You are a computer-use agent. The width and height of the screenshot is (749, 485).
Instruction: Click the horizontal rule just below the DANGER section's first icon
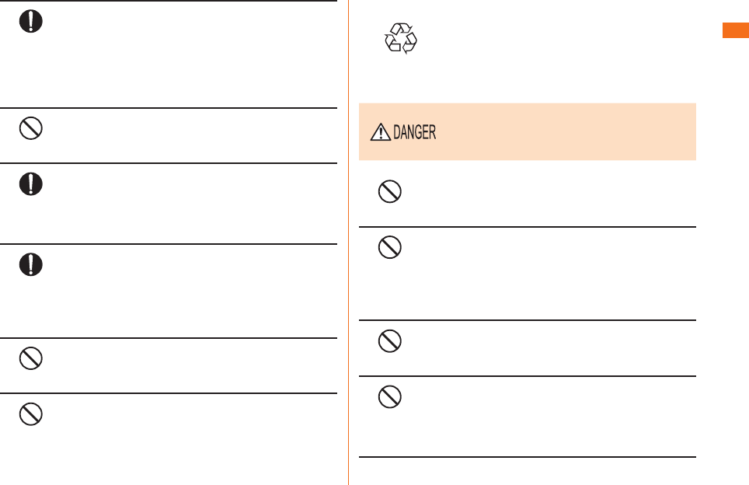(x=528, y=227)
